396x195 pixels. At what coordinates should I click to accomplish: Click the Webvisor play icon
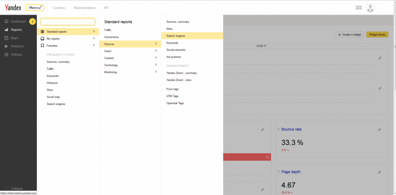click(7, 46)
